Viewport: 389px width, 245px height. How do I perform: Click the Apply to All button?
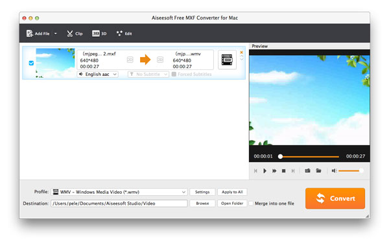[x=232, y=192]
